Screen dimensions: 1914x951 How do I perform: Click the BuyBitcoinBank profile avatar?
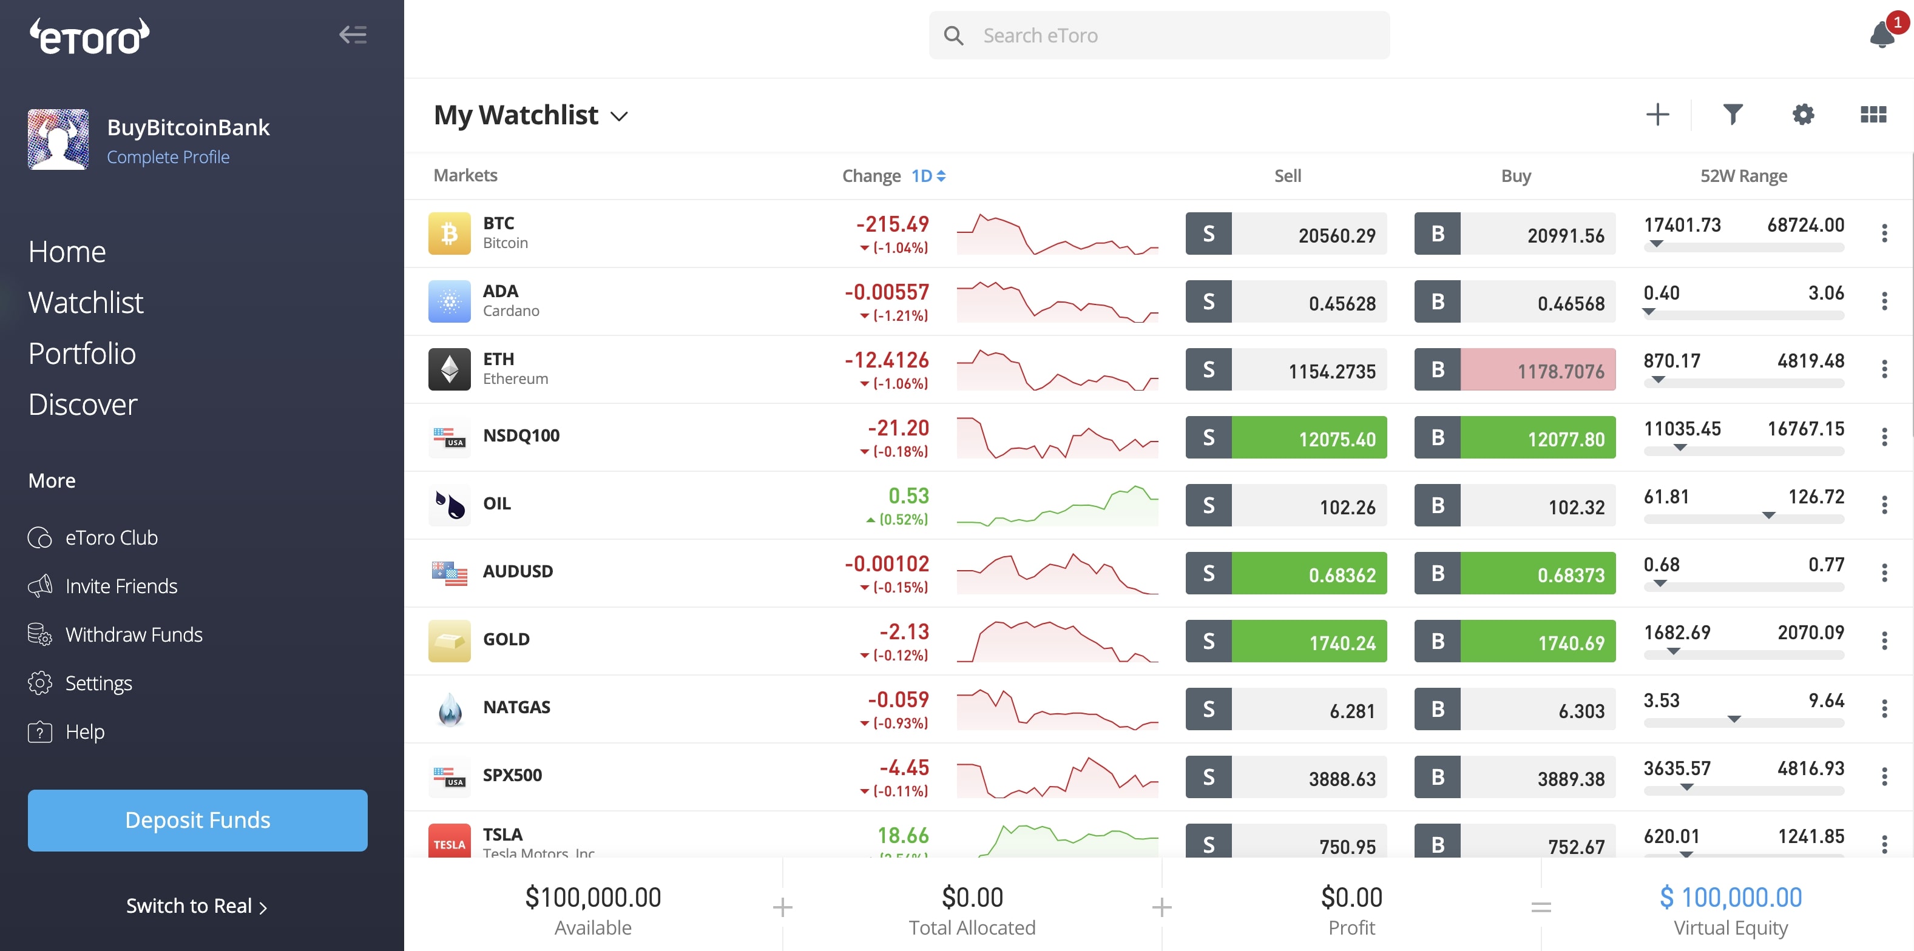point(58,139)
